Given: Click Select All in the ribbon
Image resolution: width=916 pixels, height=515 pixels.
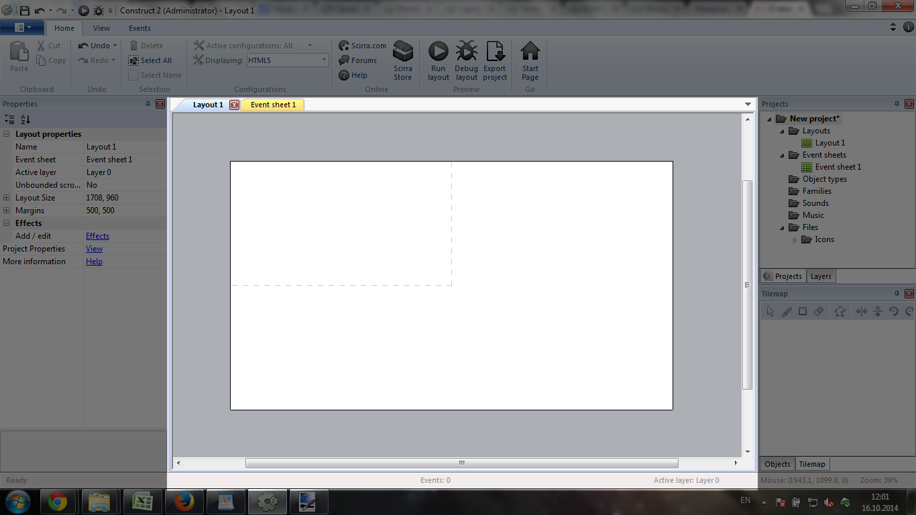Looking at the screenshot, I should coord(150,60).
